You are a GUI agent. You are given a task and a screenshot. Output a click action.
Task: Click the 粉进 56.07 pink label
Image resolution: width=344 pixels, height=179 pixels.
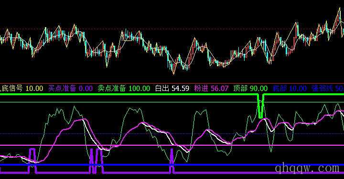tap(211, 88)
